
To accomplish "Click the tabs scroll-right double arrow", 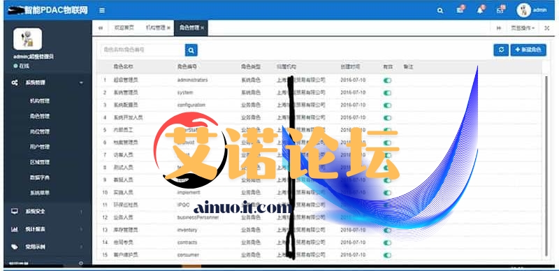I will tap(499, 28).
